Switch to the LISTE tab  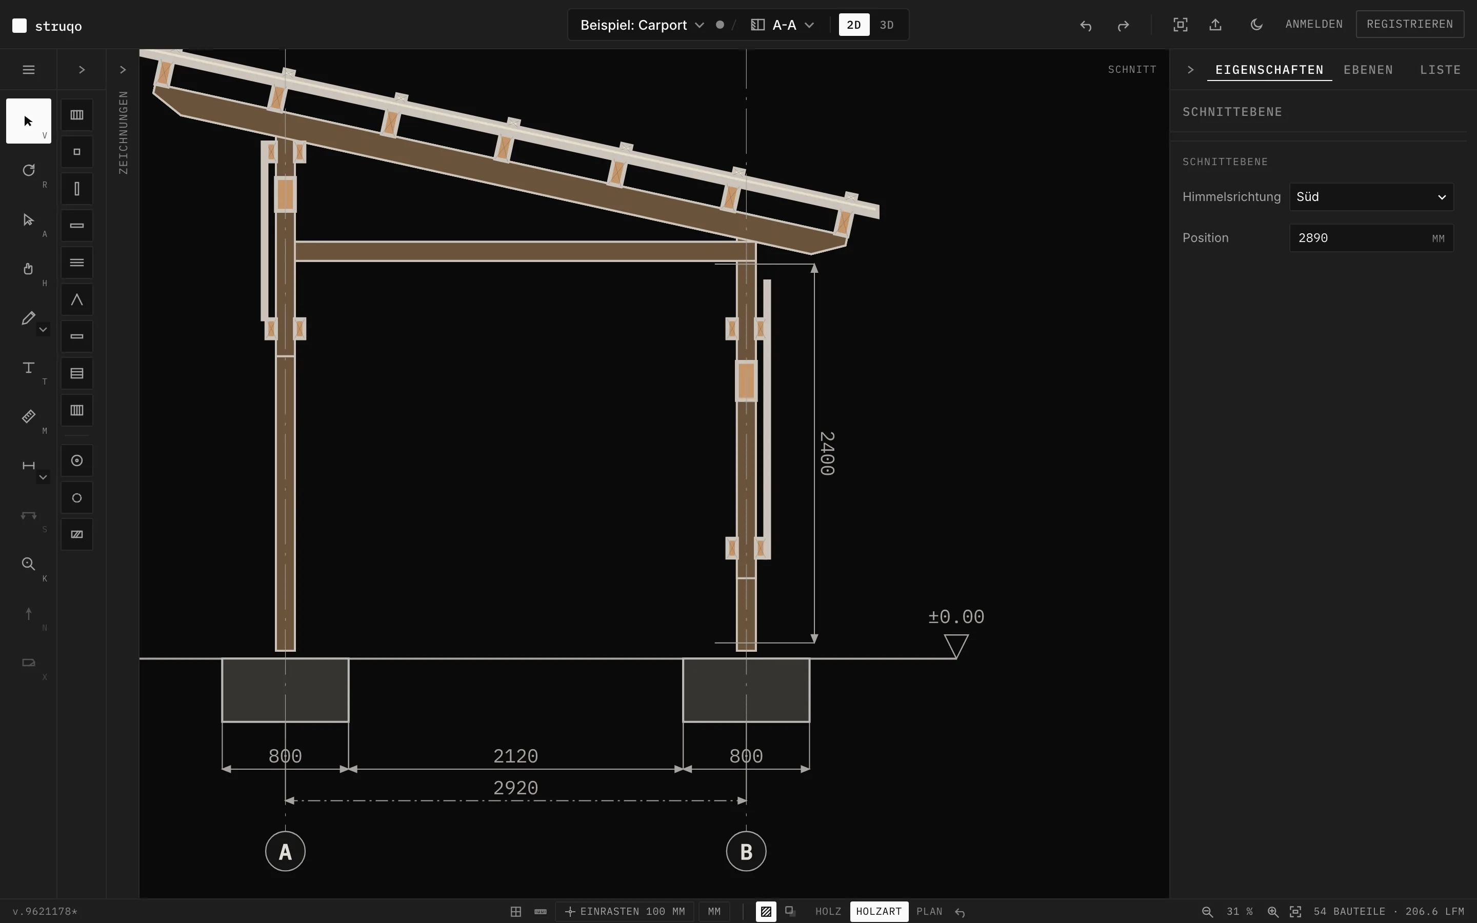[x=1440, y=70]
